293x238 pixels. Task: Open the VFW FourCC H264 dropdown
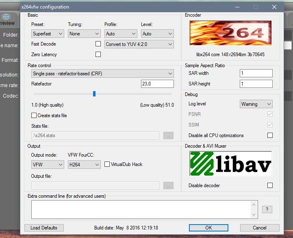pyautogui.click(x=84, y=165)
